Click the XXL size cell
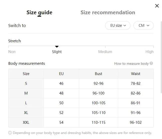Image resolution: width=162 pixels, height=139 pixels. pyautogui.click(x=26, y=122)
